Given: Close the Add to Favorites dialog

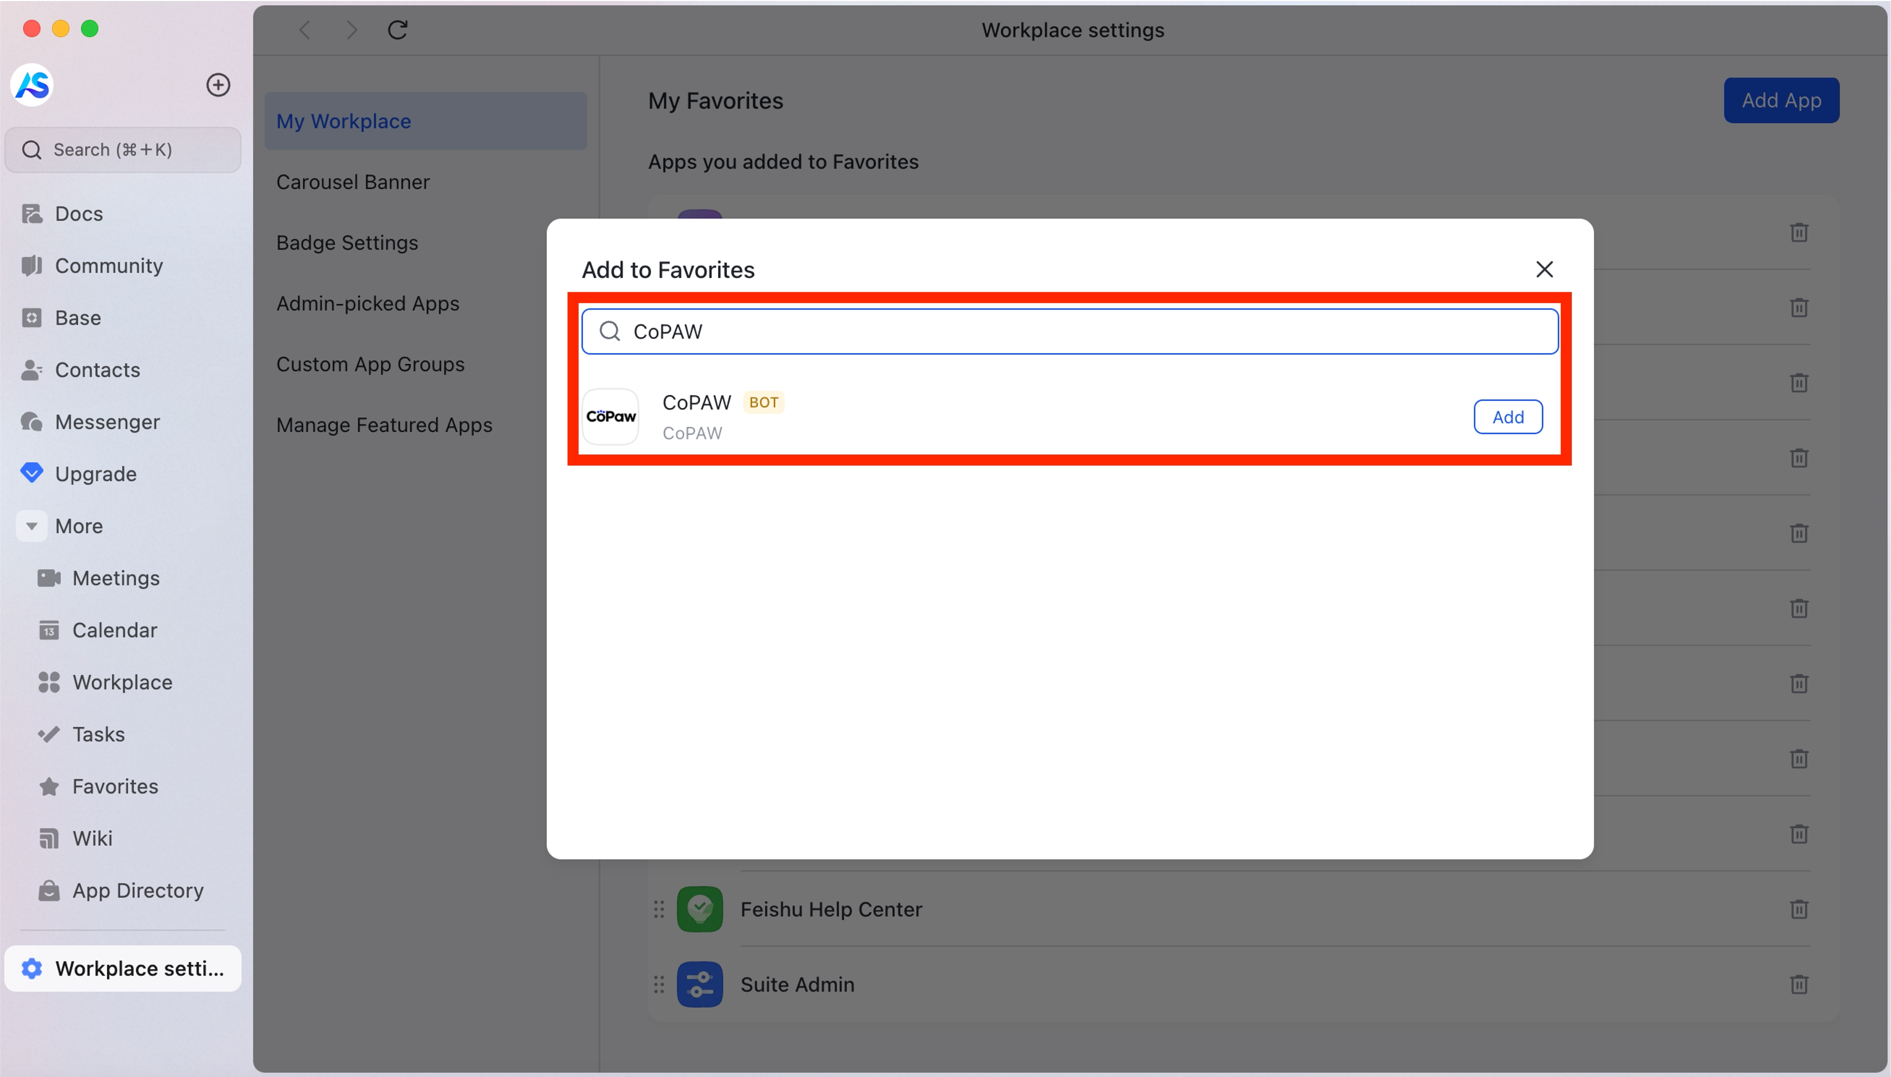Looking at the screenshot, I should [1544, 269].
